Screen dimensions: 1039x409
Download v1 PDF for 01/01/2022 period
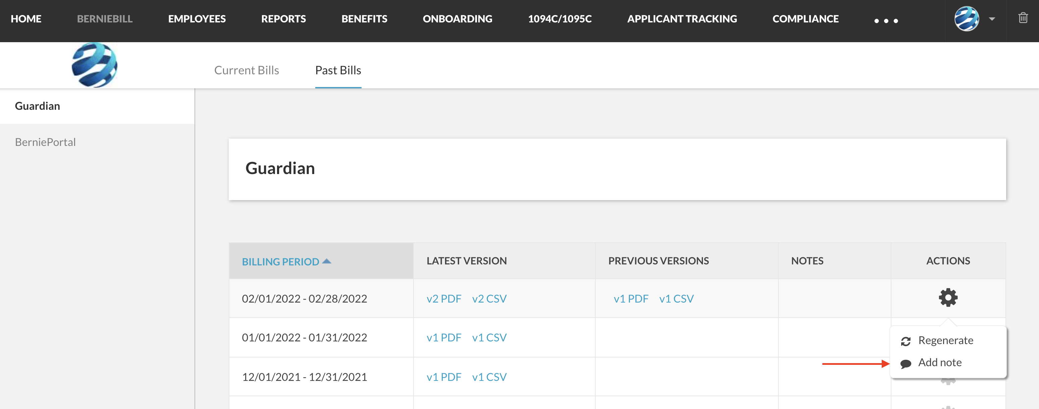pos(444,337)
